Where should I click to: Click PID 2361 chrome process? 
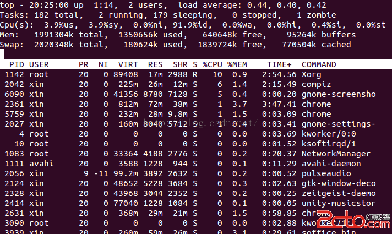pyautogui.click(x=196, y=104)
